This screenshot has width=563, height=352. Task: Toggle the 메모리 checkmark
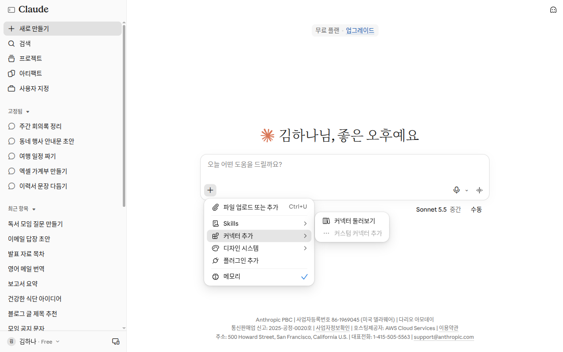pos(304,276)
